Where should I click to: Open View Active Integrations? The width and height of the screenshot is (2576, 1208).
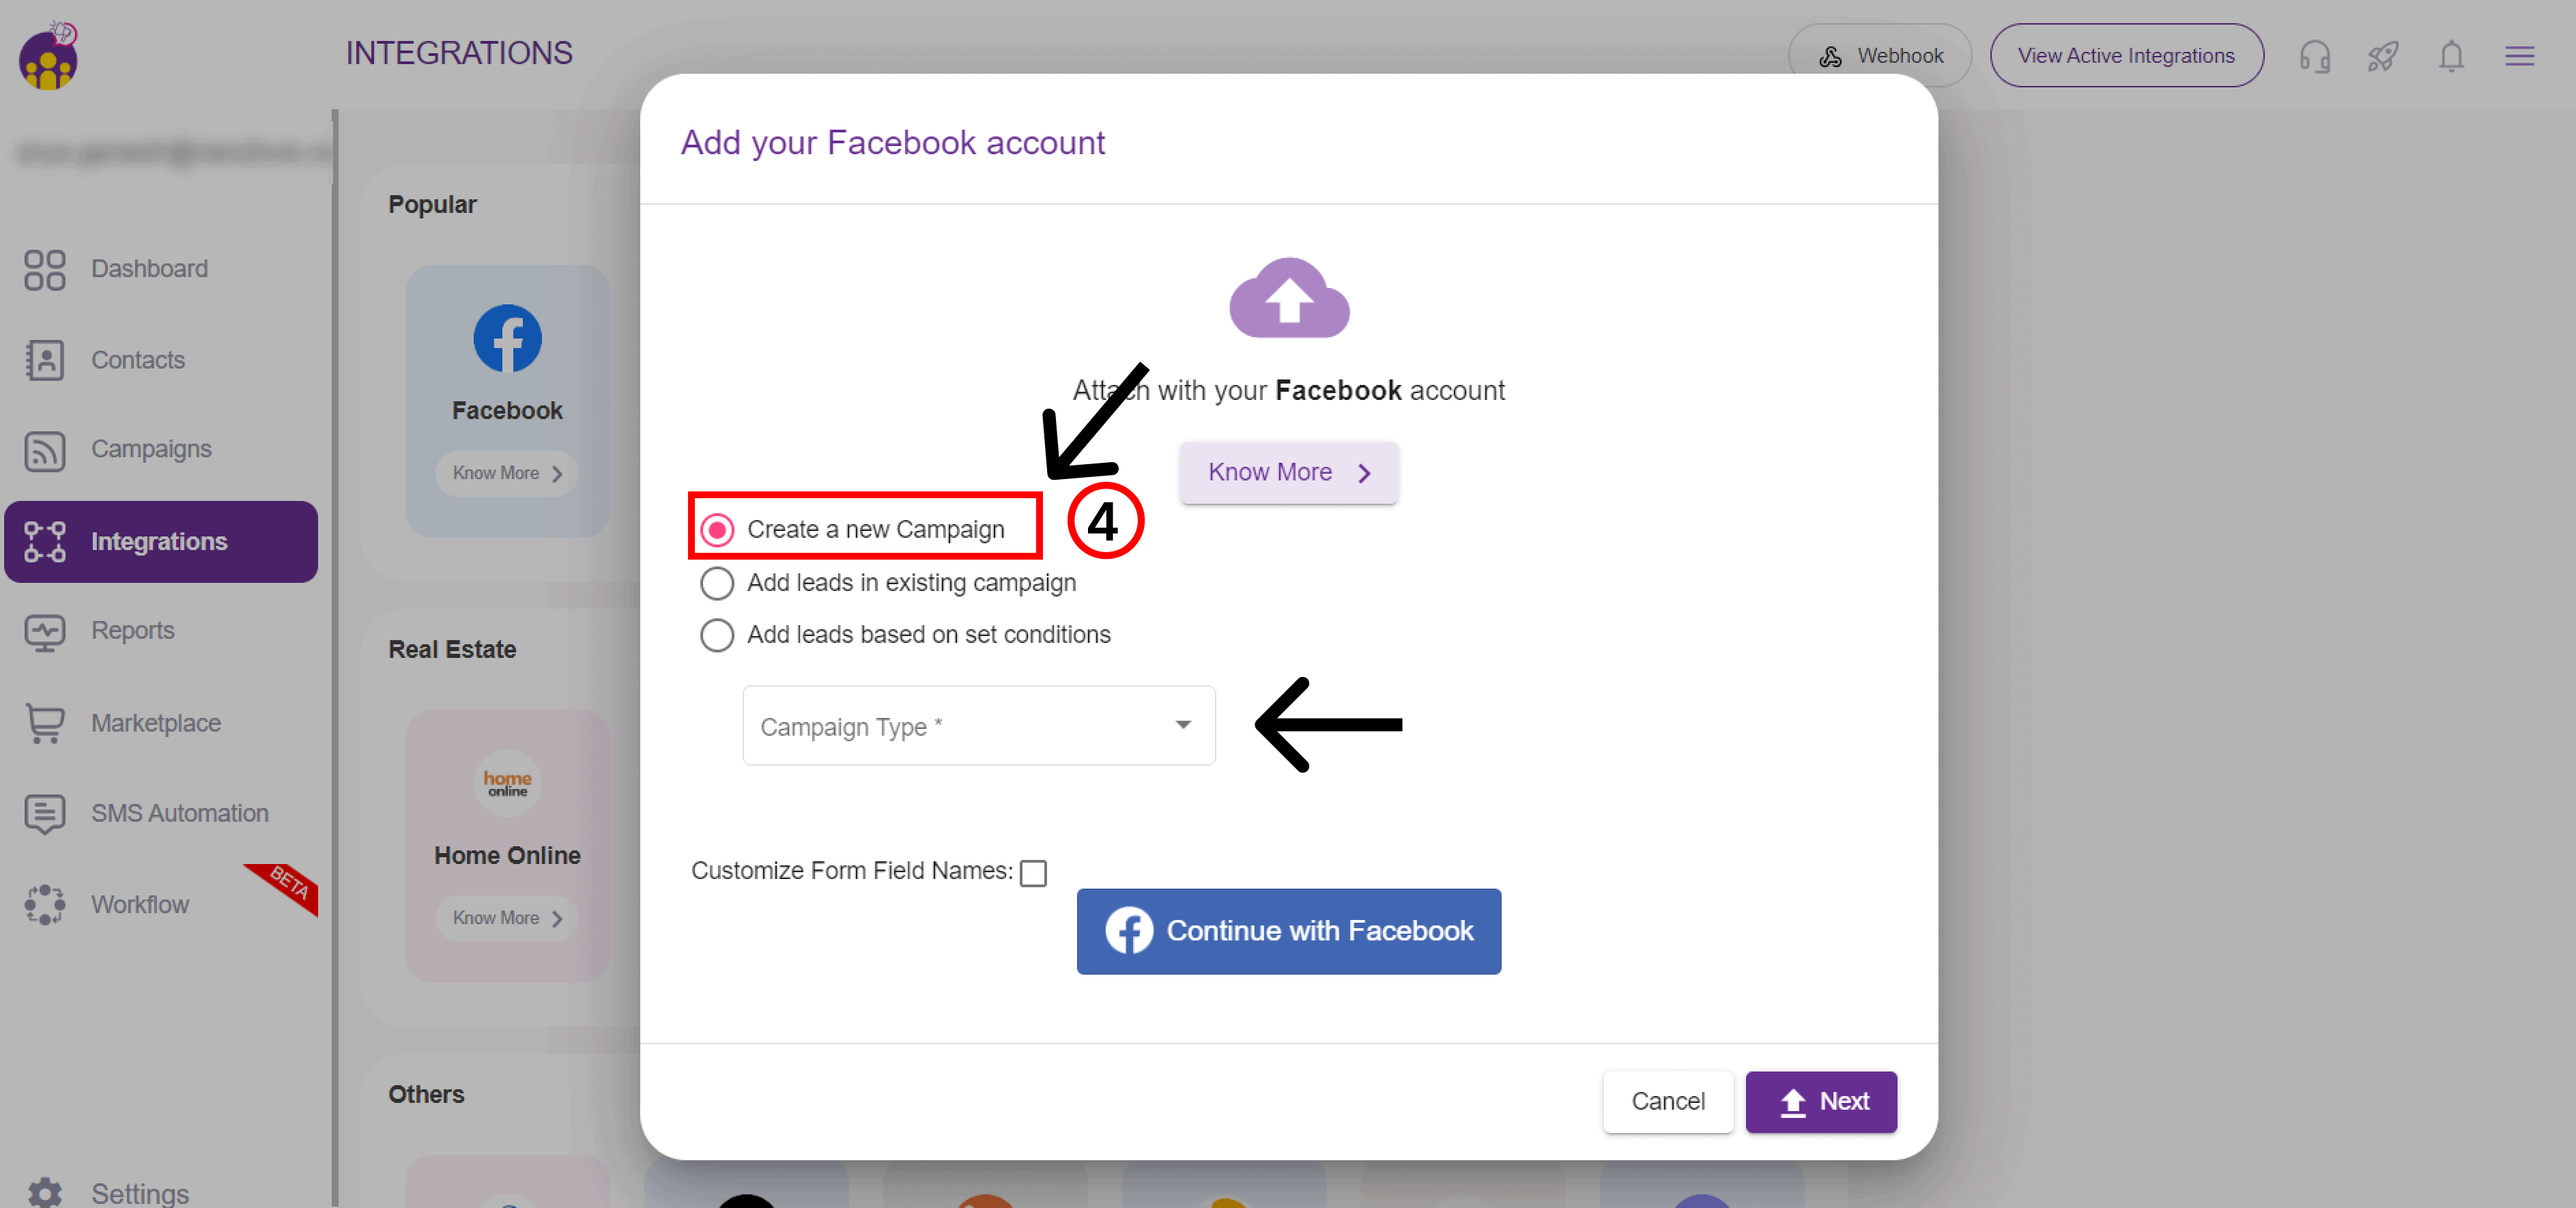coord(2126,55)
